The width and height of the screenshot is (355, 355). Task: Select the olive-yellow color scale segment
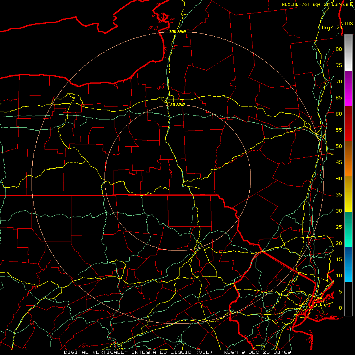pyautogui.click(x=348, y=194)
